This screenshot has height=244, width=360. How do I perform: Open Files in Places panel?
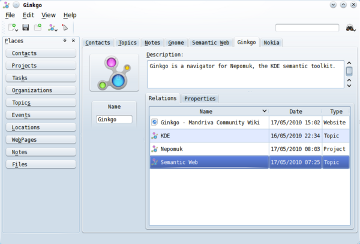[x=41, y=164]
